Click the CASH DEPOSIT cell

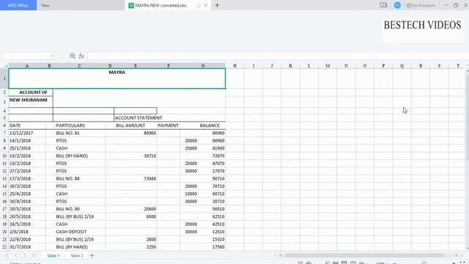click(75, 232)
